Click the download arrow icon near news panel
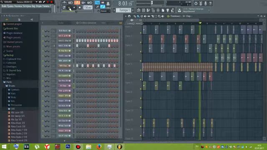The width and height of the screenshot is (267, 150). (x=179, y=10)
